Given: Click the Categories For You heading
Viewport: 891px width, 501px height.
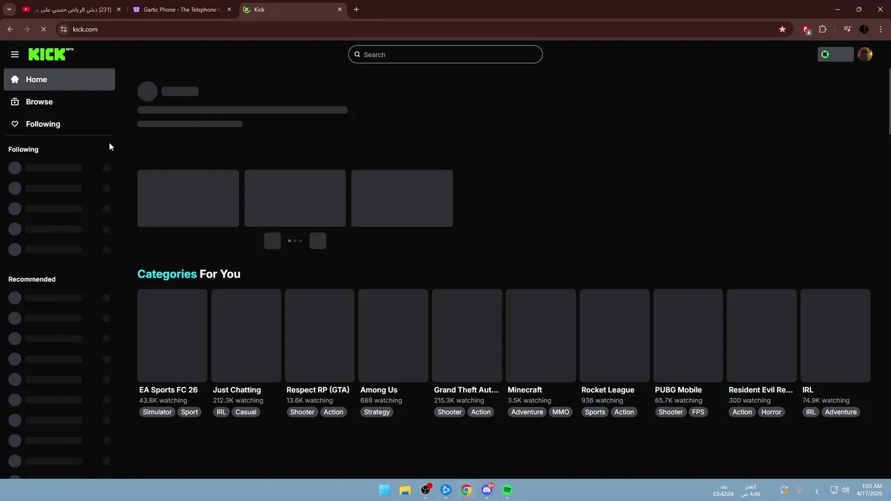Looking at the screenshot, I should click(x=189, y=274).
